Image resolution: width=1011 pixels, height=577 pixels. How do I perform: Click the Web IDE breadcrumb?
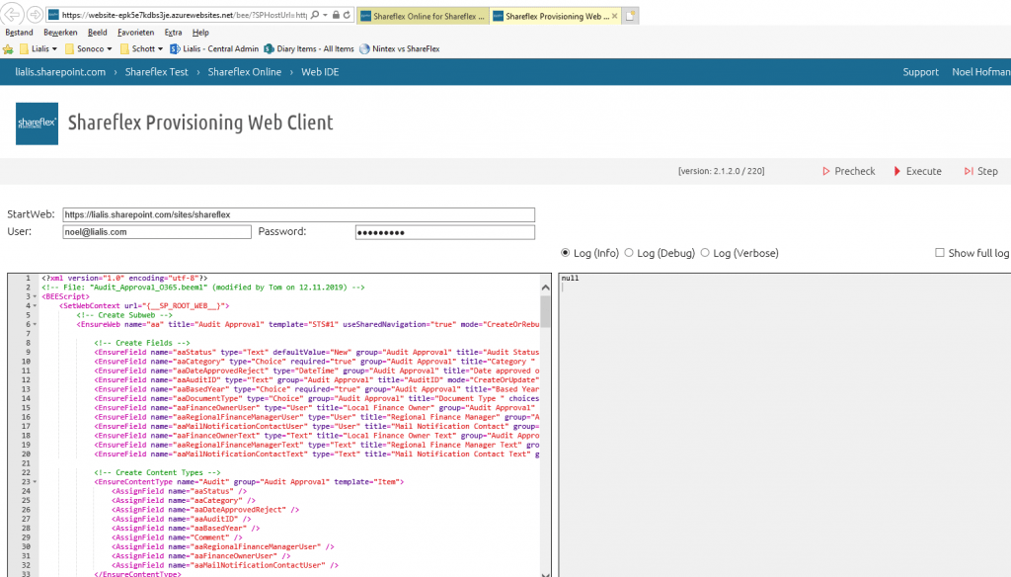click(320, 72)
